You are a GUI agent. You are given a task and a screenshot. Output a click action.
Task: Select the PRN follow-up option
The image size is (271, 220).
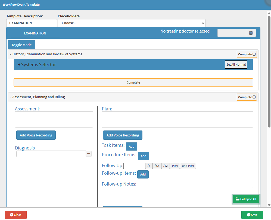pyautogui.click(x=175, y=166)
